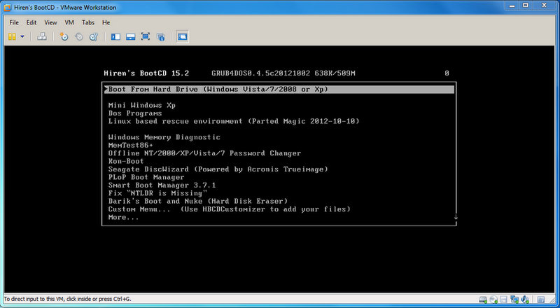This screenshot has height=308, width=560.
Task: Select the 'More...' menu entry
Action: tap(124, 217)
